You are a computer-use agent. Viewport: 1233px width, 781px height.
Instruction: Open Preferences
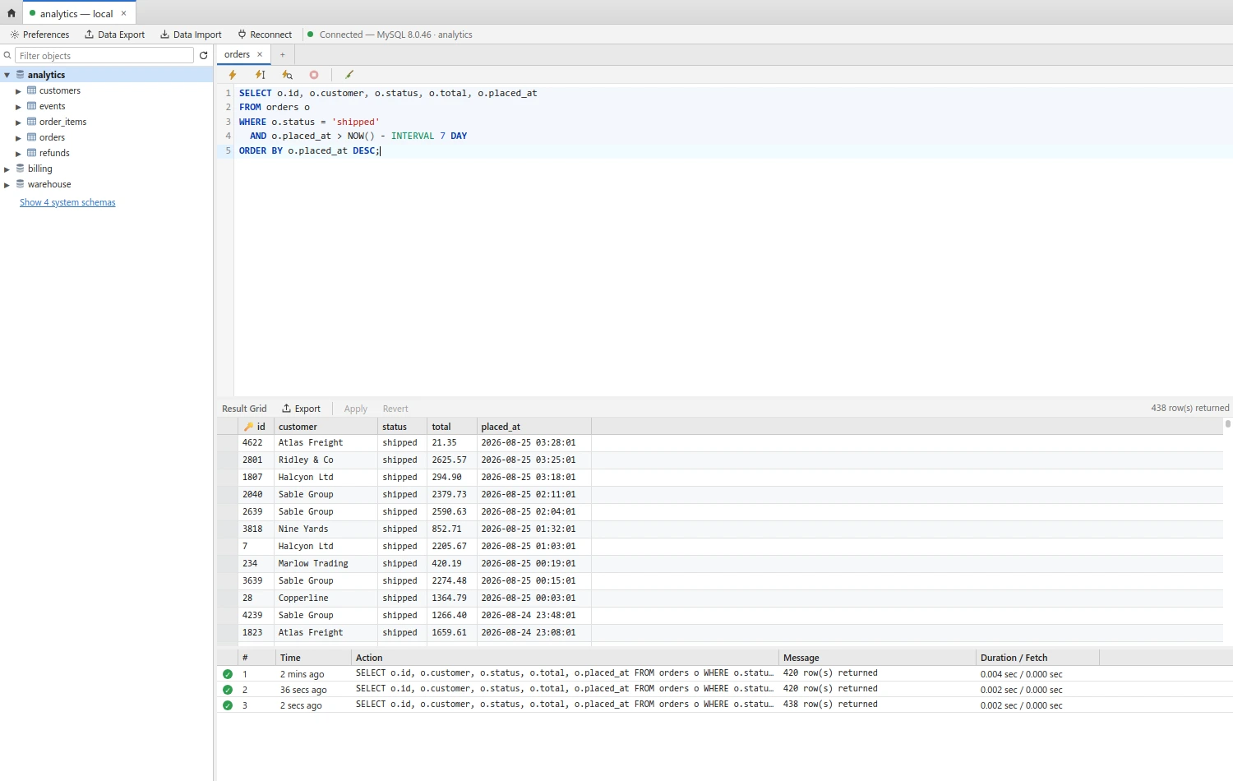coord(39,35)
